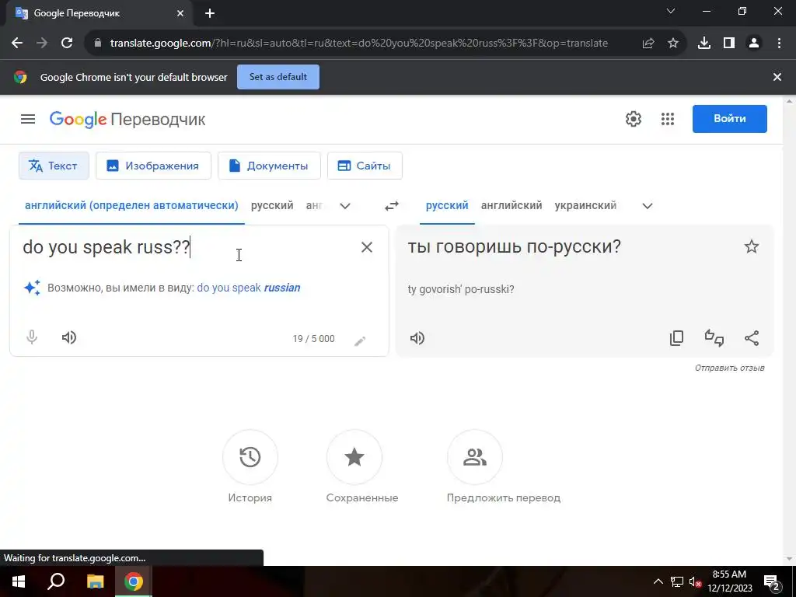This screenshot has height=597, width=796.
Task: Open Chrome downloads
Action: click(704, 44)
